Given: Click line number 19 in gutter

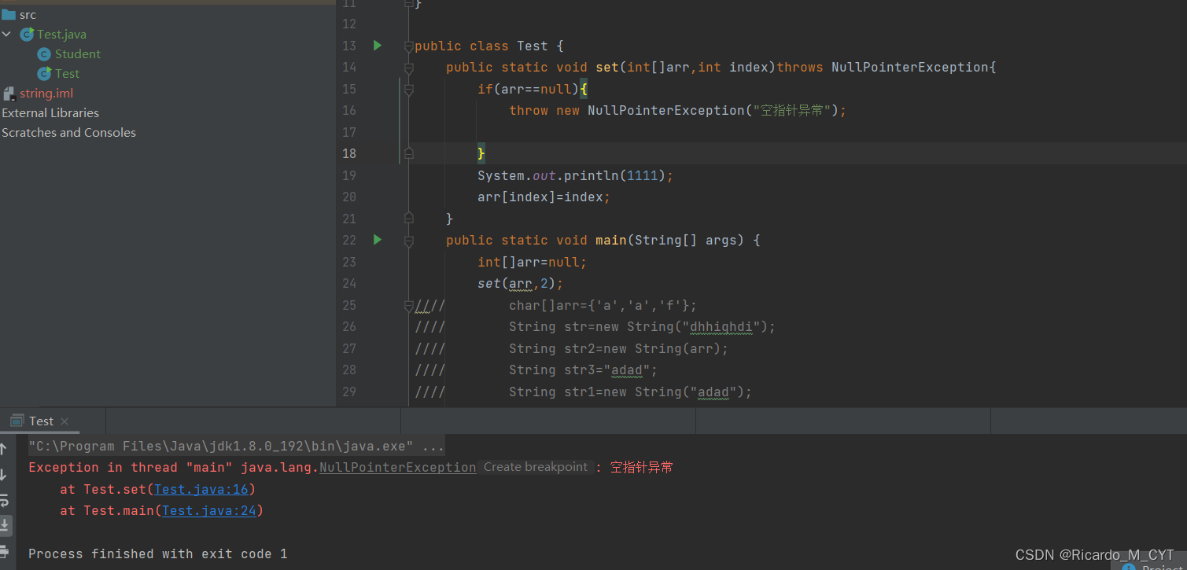Looking at the screenshot, I should [x=349, y=175].
